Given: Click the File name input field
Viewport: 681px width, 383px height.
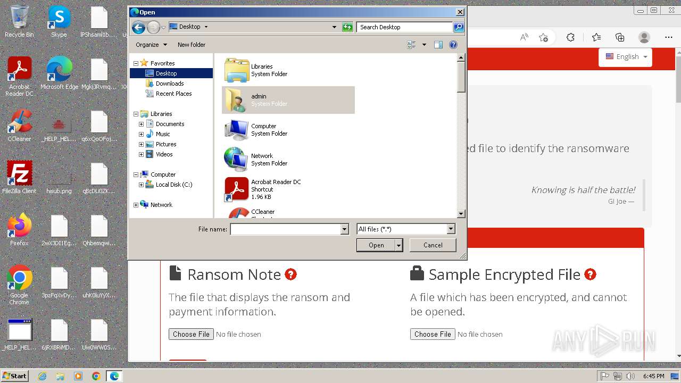Looking at the screenshot, I should (x=285, y=229).
